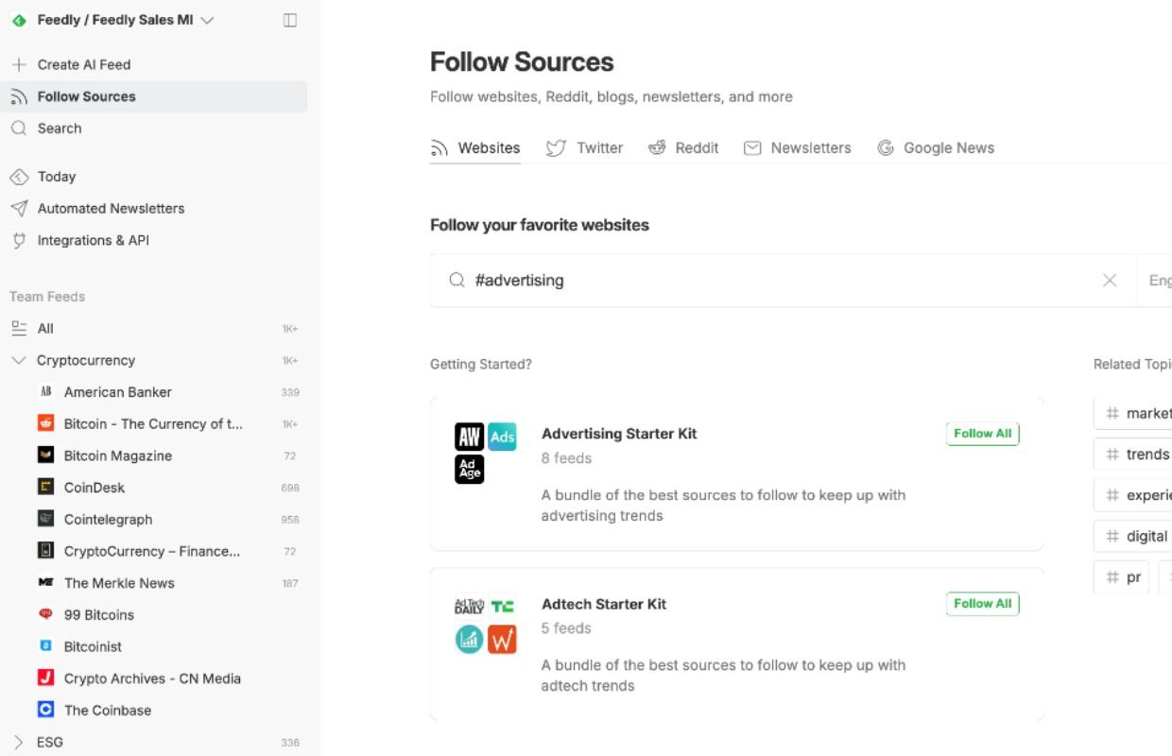Click the green Feedly logo icon
Screen dimensions: 1172x756
tap(19, 20)
